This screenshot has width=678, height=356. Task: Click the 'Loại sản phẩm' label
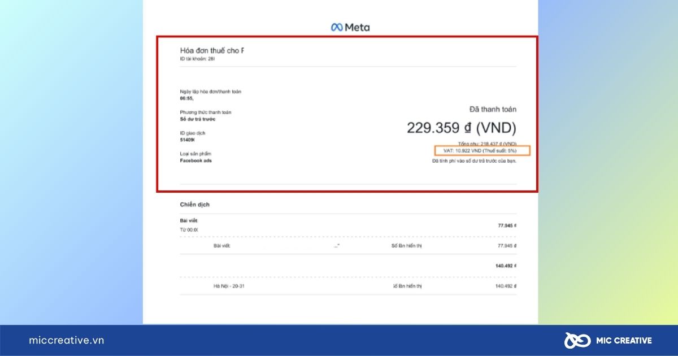tap(195, 154)
